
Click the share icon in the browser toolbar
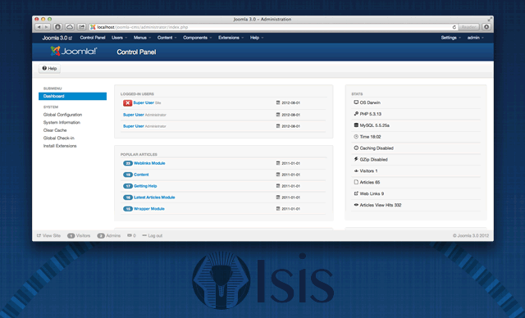[81, 27]
